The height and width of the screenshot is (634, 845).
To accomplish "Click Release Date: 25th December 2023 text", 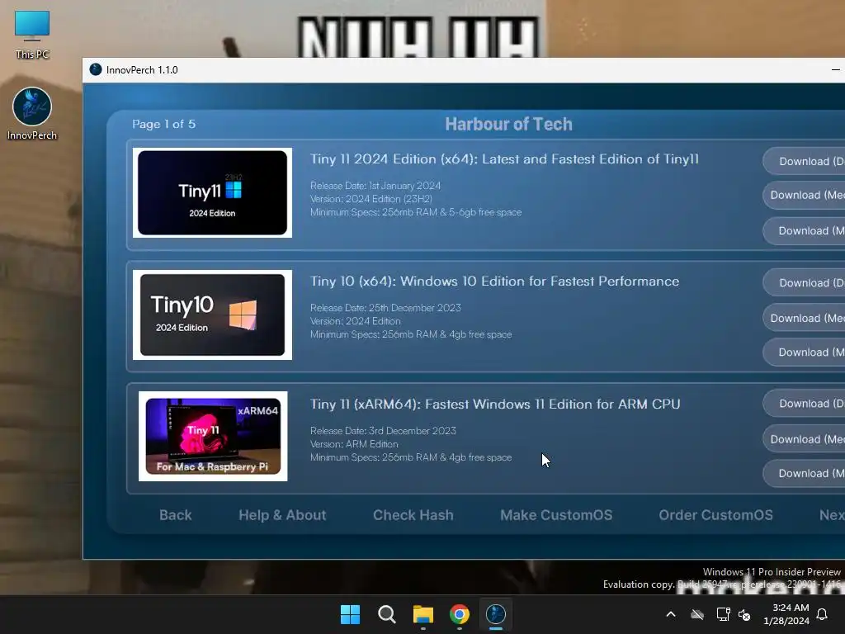I will coord(385,308).
